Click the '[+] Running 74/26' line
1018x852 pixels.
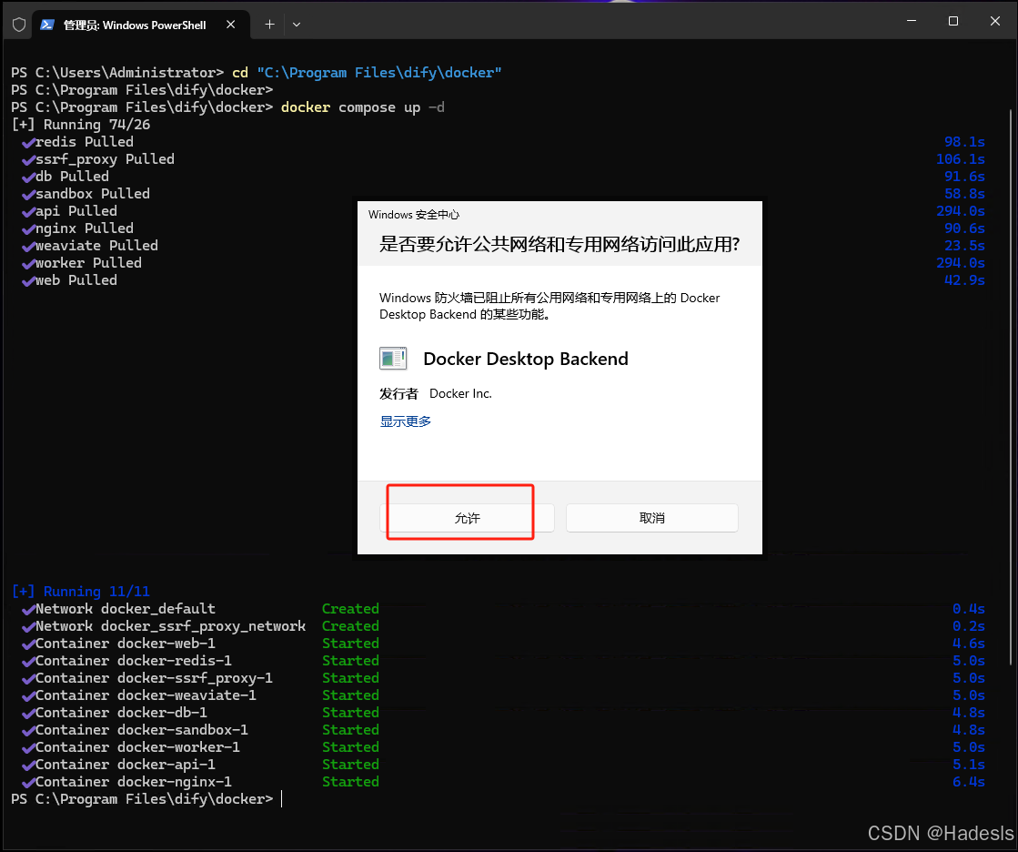(x=80, y=125)
